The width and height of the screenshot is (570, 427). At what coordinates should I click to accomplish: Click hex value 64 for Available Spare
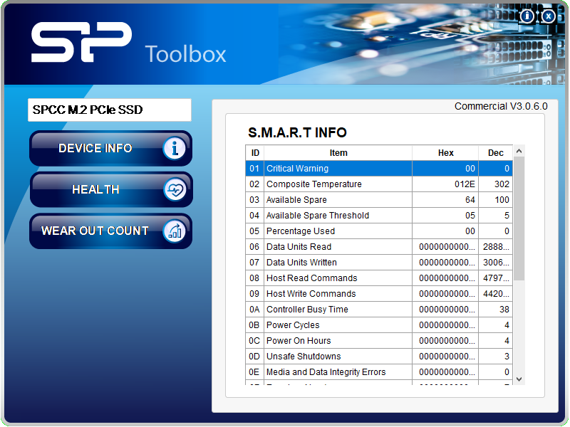[x=470, y=200]
